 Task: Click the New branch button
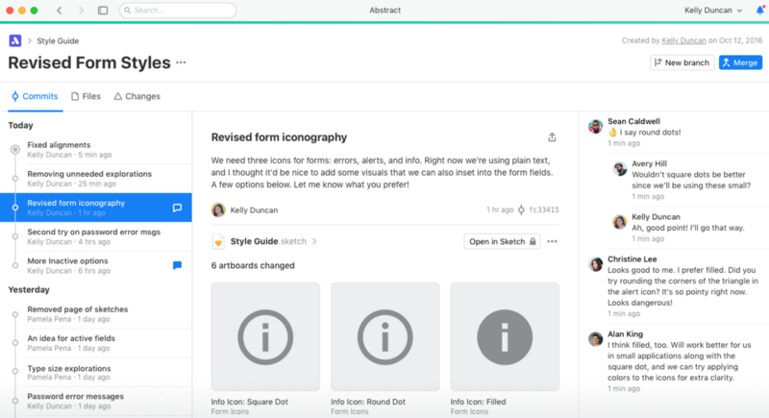pyautogui.click(x=682, y=62)
